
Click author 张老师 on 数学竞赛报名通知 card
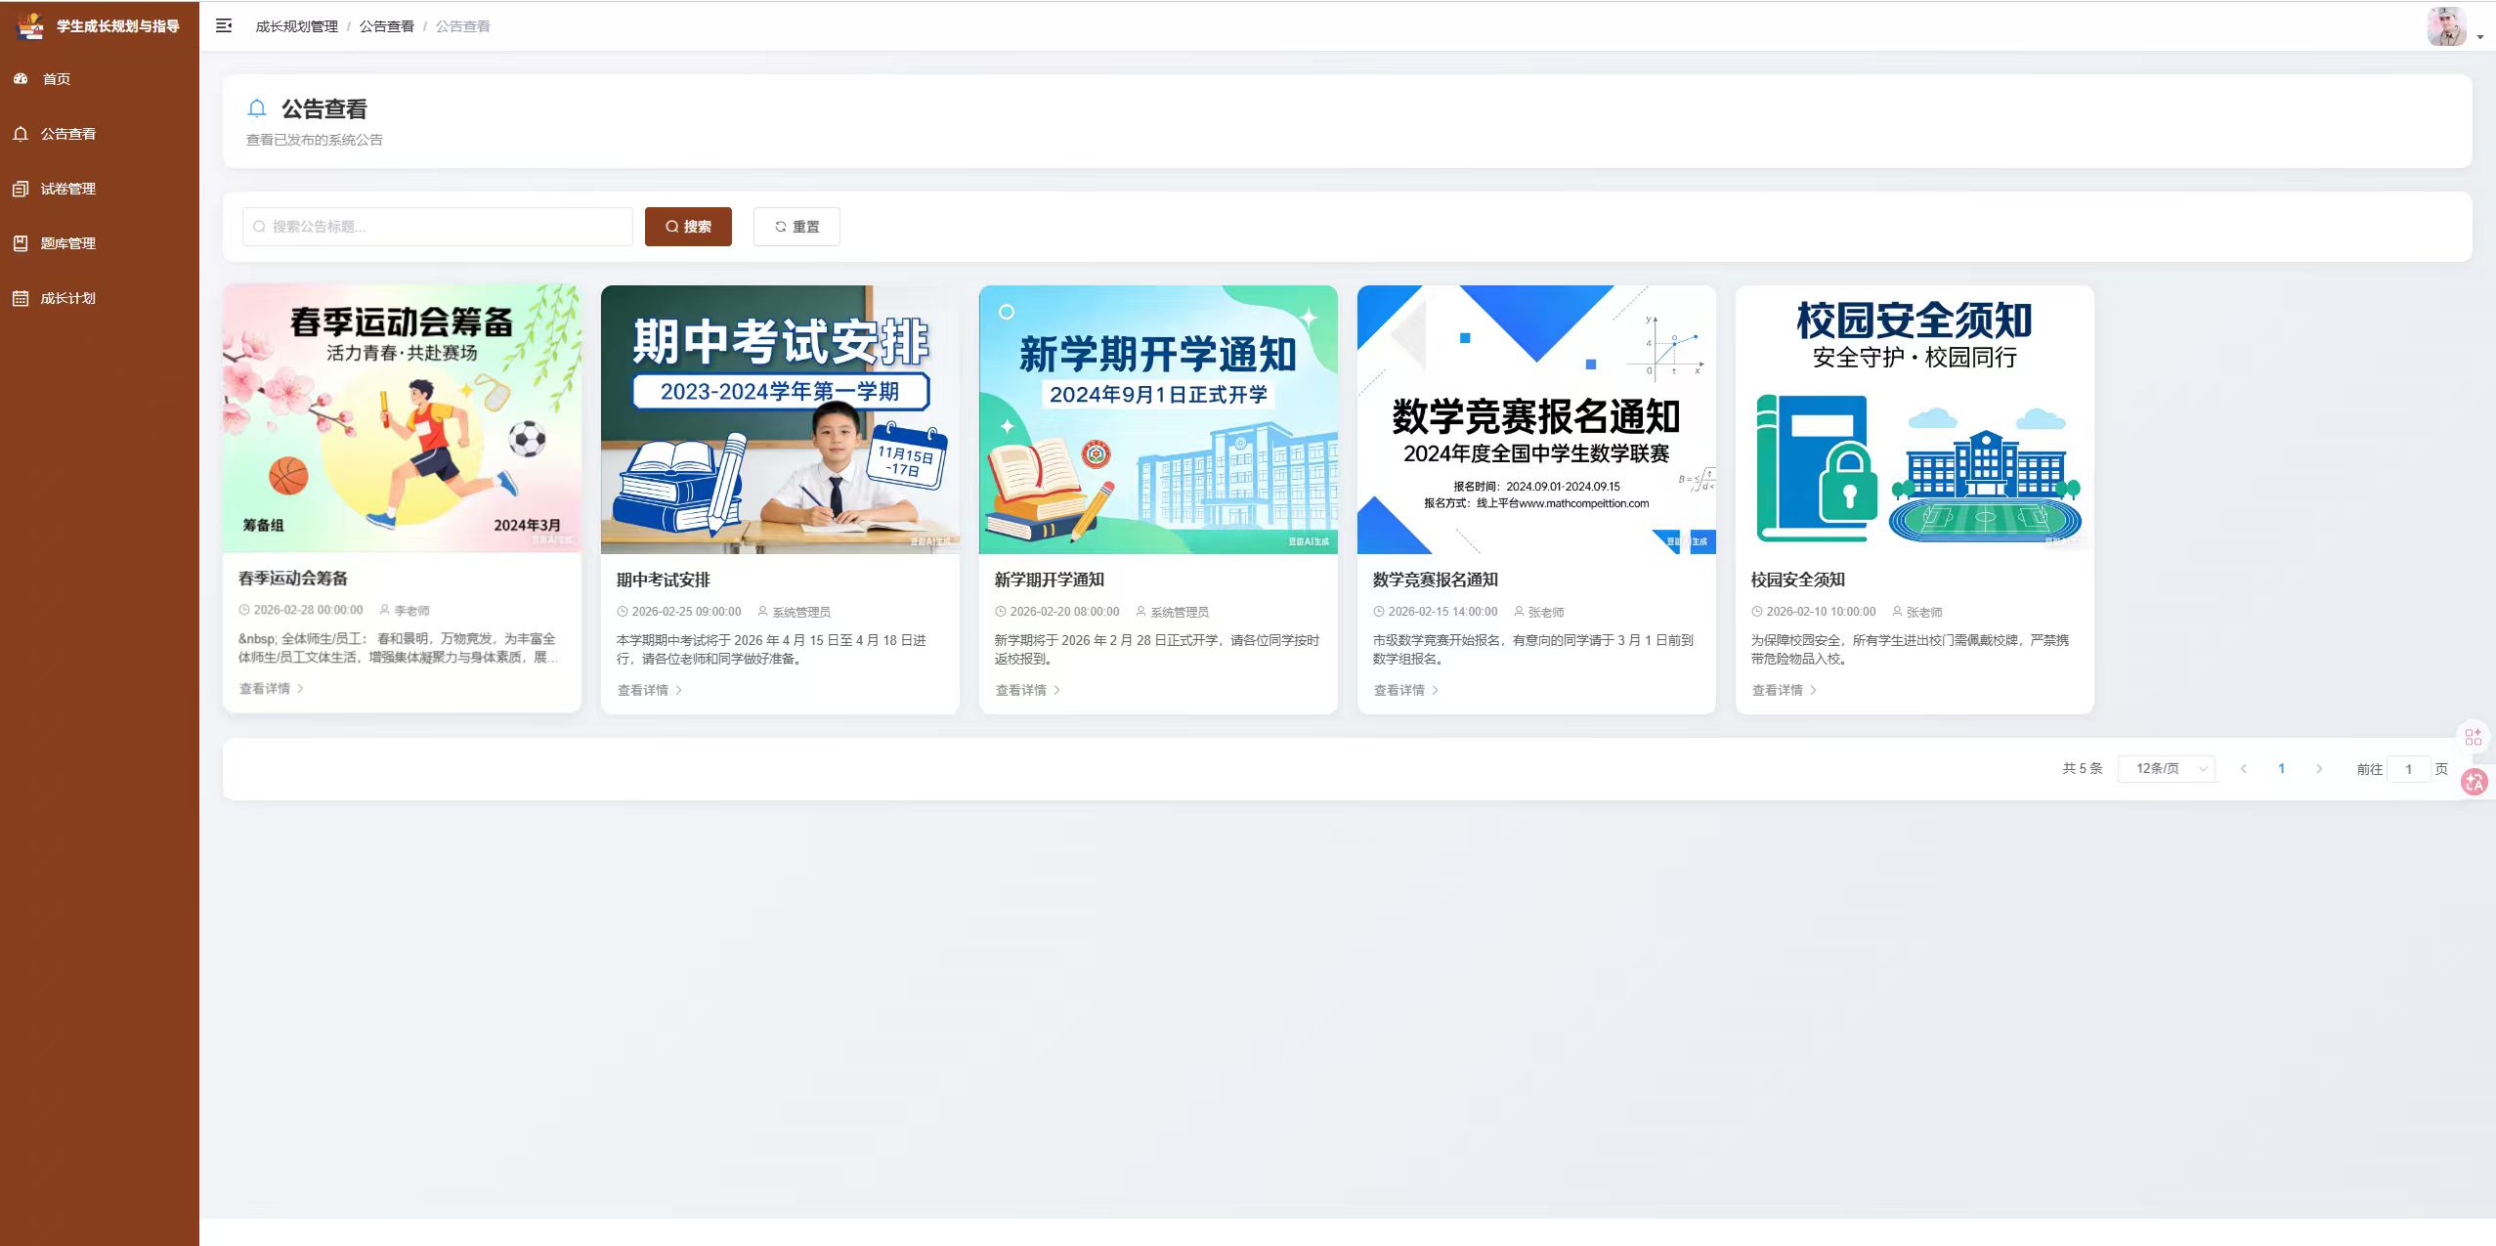(x=1546, y=613)
